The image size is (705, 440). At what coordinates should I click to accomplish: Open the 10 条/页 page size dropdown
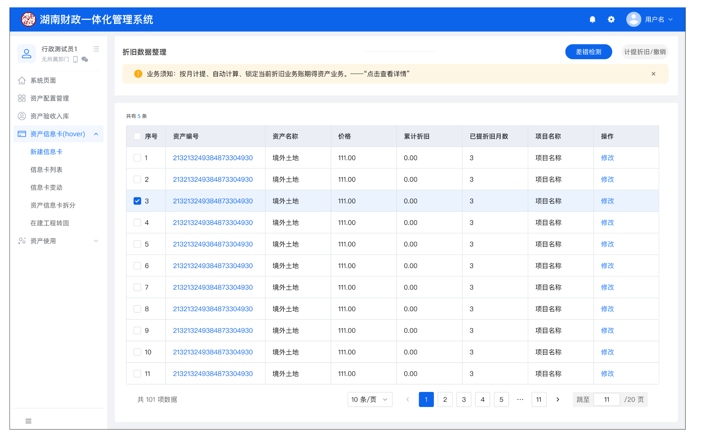coord(369,399)
